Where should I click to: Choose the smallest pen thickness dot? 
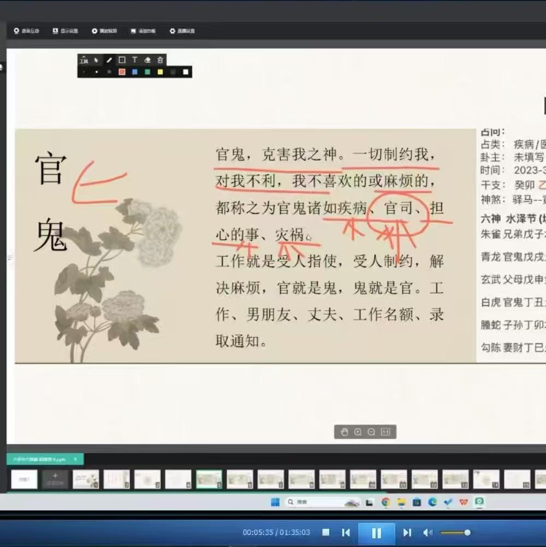(84, 72)
